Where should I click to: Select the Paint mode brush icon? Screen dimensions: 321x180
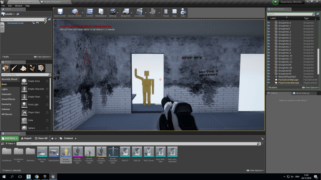point(14,68)
